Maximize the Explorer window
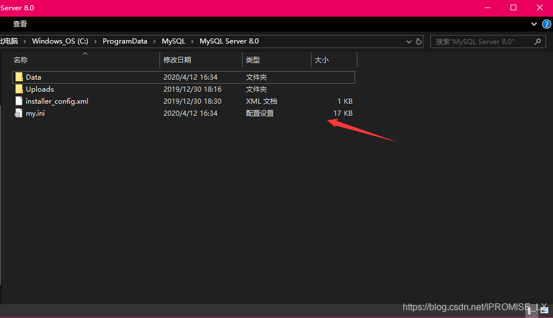553x318 pixels. (513, 8)
